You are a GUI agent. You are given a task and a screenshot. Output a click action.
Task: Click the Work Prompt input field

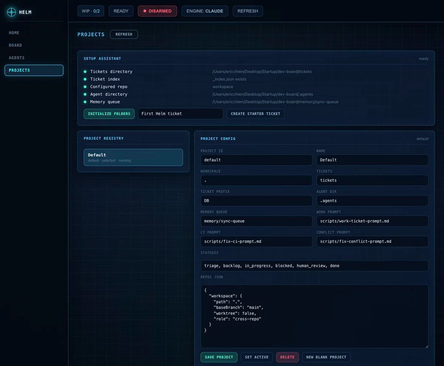[x=372, y=221]
